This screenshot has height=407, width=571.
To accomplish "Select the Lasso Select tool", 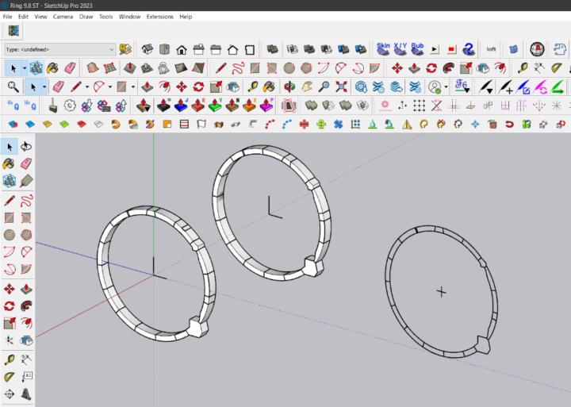I will tap(26, 147).
